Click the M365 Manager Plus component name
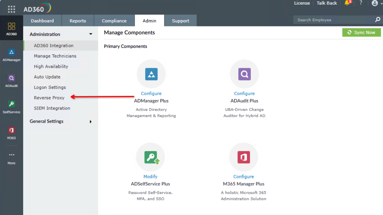The width and height of the screenshot is (383, 215). pos(243,184)
